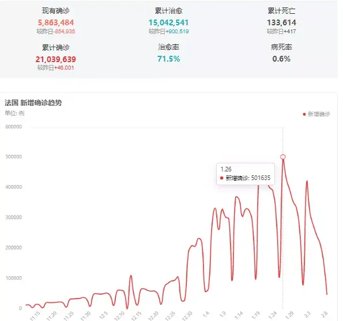
Task: Click the chart title 法国 新增确诊趋势
Action: pyautogui.click(x=33, y=102)
